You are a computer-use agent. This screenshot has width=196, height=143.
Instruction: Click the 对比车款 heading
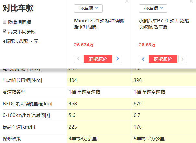(18, 8)
